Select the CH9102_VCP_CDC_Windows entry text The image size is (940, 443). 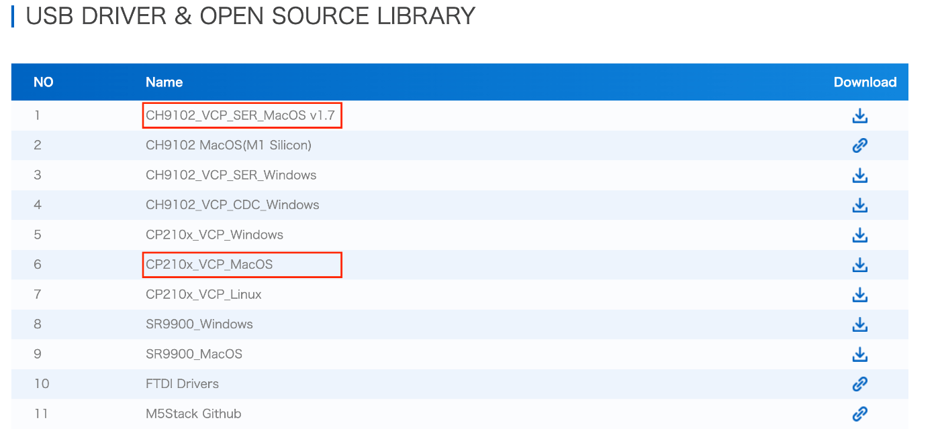click(x=232, y=204)
